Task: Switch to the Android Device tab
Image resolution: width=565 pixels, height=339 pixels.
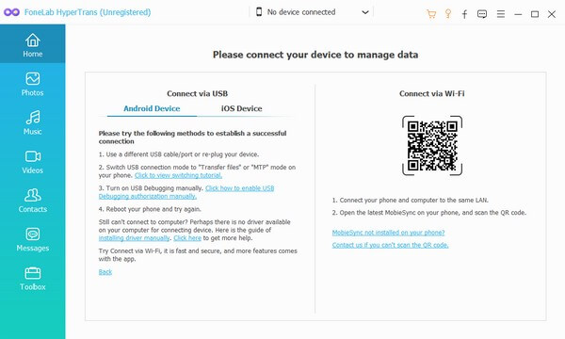Action: point(152,108)
